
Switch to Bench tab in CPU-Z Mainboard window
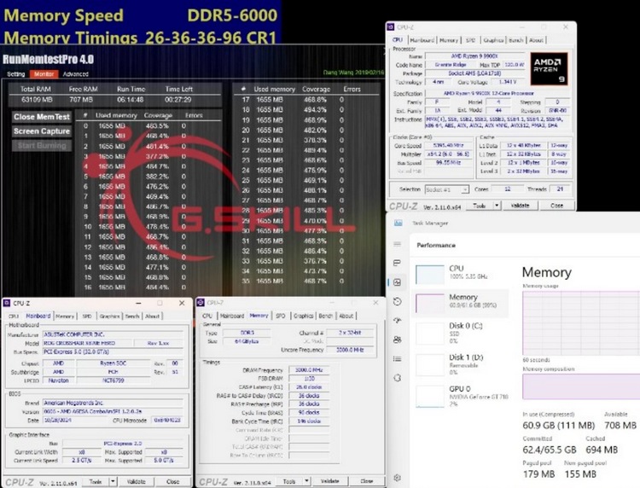click(131, 316)
